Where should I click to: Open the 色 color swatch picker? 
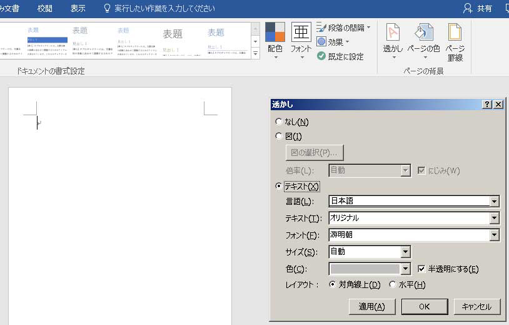406,269
